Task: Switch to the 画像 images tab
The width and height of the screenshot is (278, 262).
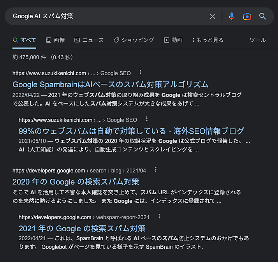Action: 55,40
